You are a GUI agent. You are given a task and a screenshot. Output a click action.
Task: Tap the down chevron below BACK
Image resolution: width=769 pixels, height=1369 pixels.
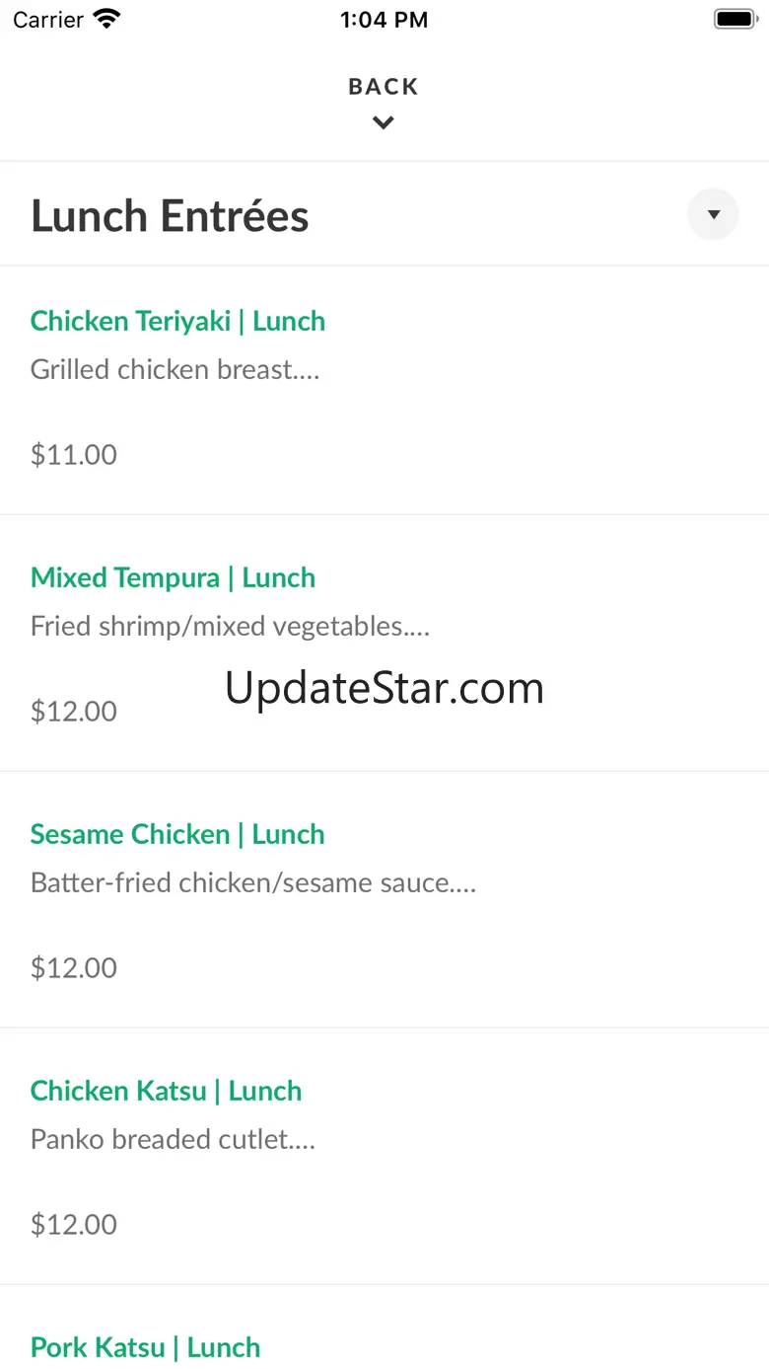tap(384, 123)
